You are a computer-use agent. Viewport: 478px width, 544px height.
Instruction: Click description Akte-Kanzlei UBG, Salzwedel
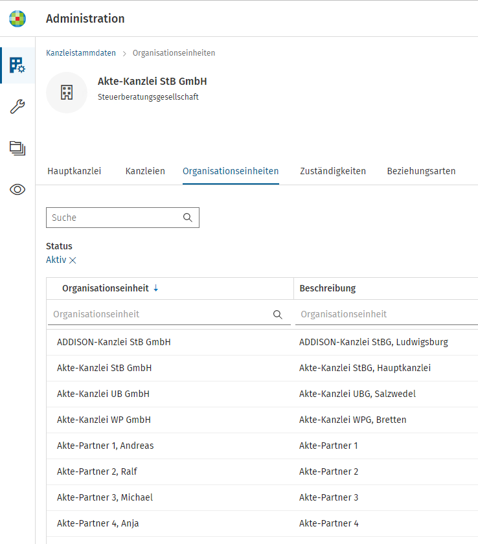tap(358, 394)
